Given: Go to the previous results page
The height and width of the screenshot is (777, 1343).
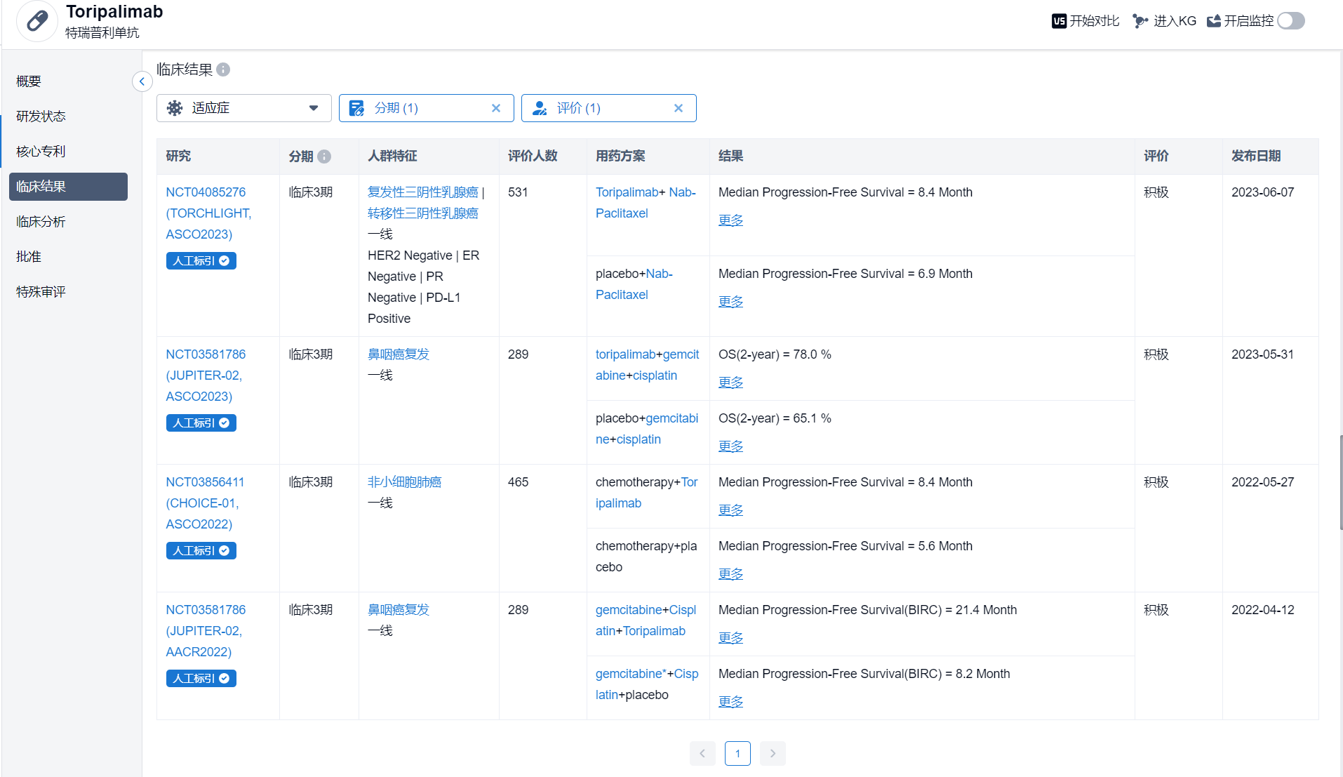Looking at the screenshot, I should pos(702,754).
